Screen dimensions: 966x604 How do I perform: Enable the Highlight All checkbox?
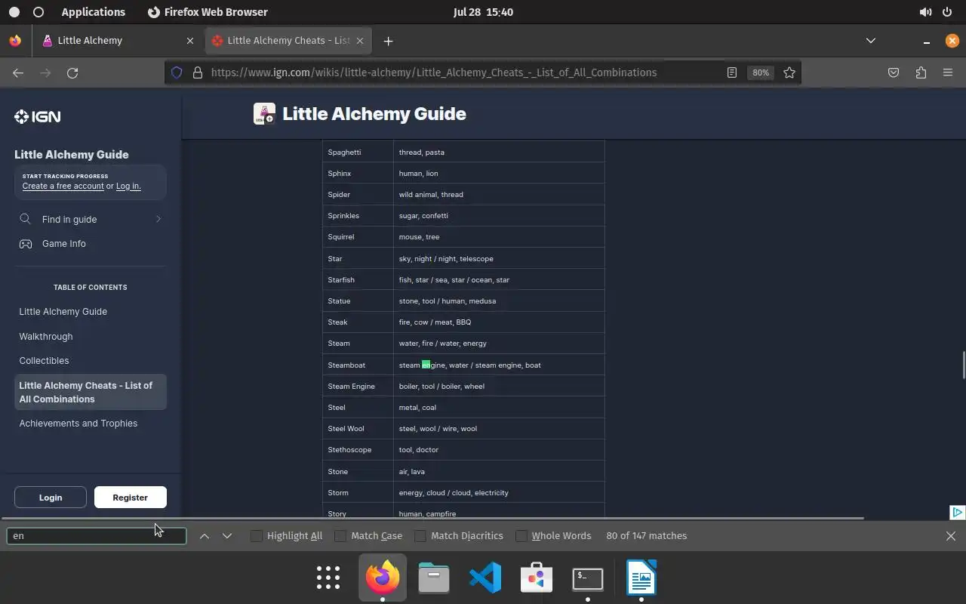[x=257, y=536]
